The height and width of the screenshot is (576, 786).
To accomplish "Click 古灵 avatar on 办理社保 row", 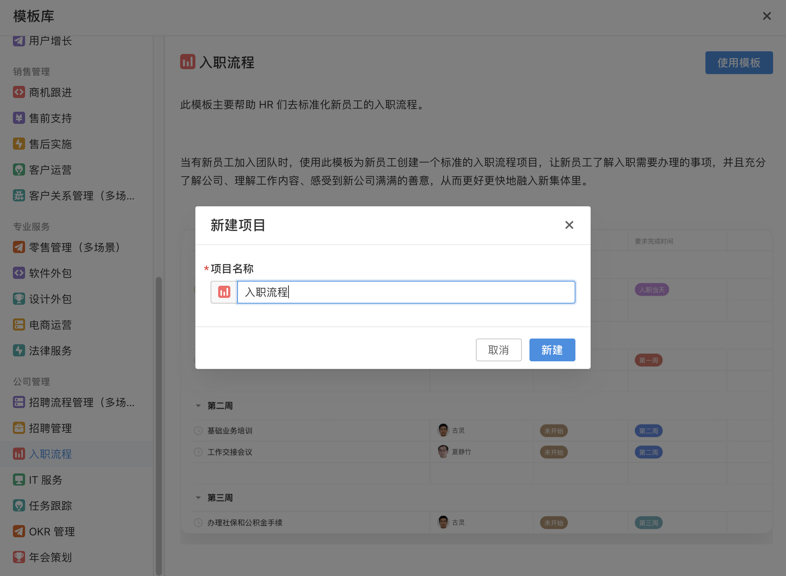I will click(443, 522).
